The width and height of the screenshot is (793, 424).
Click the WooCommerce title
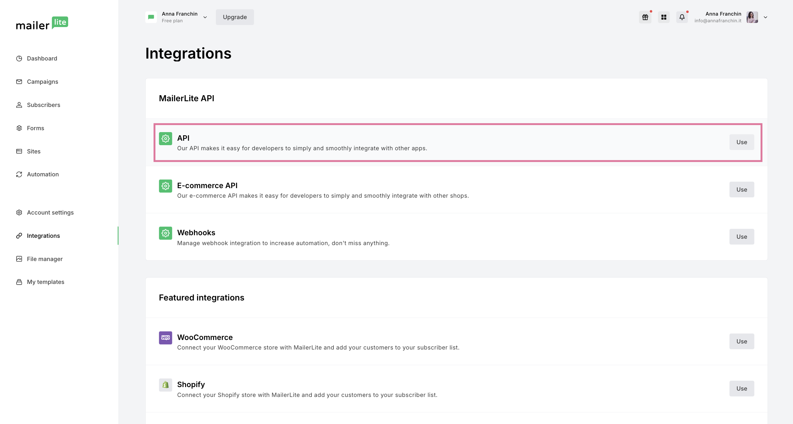click(x=205, y=337)
